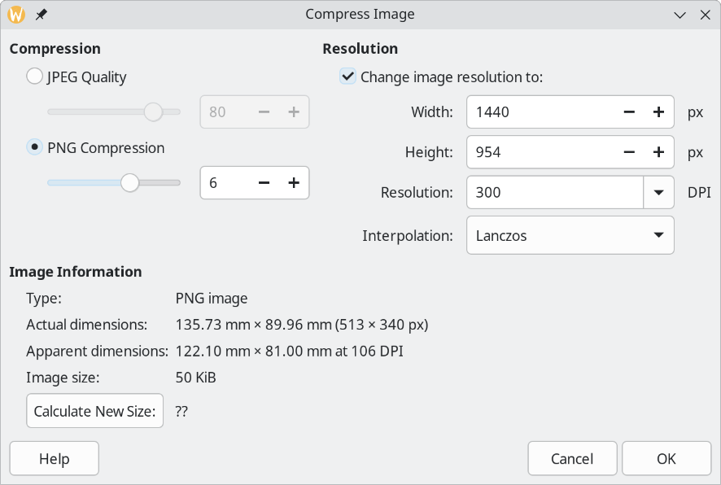Click the chevron arrow in the title bar

(680, 14)
